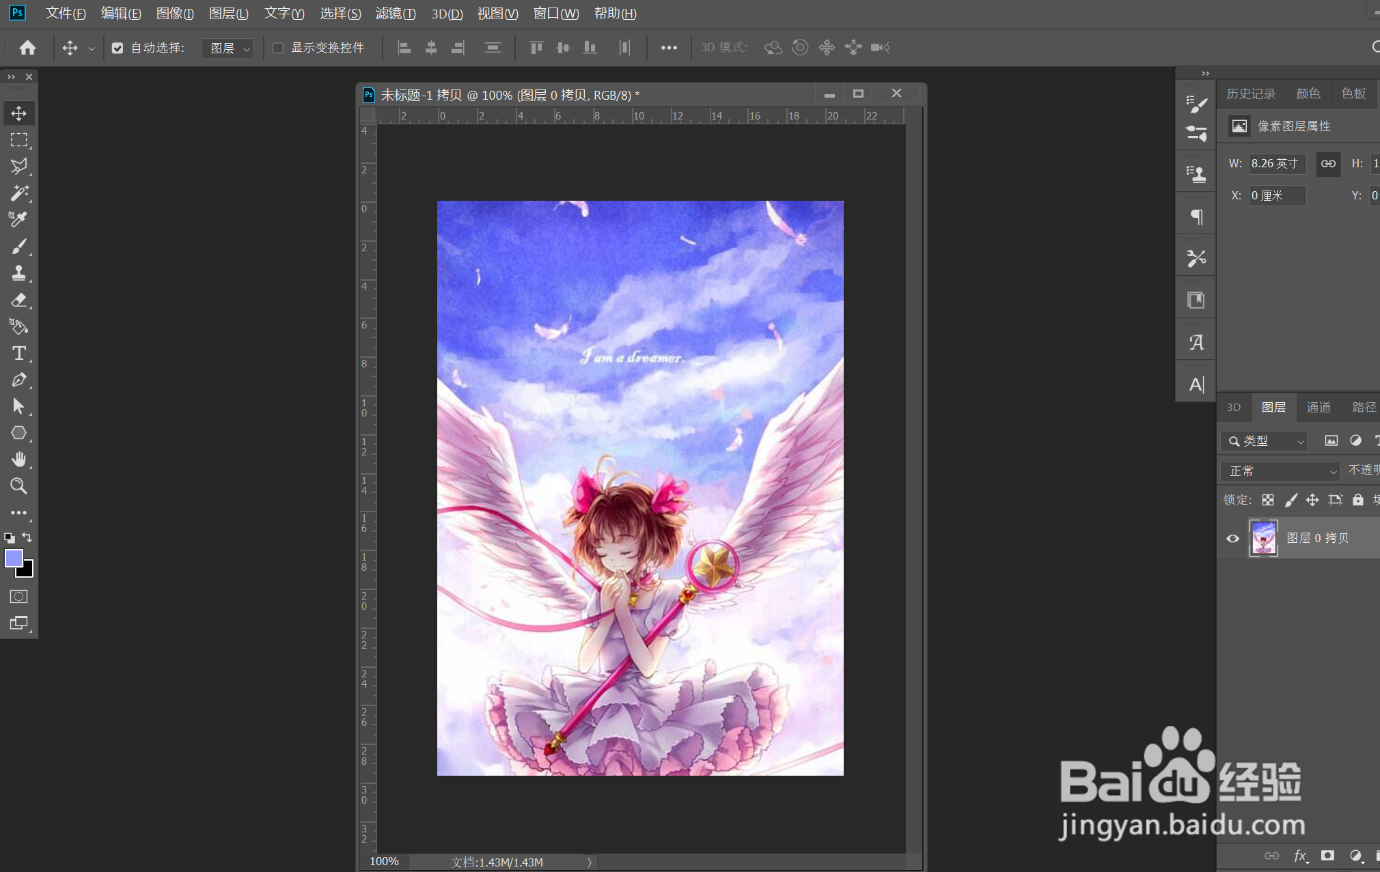Toggle lock position icon
This screenshot has height=872, width=1380.
[x=1312, y=500]
